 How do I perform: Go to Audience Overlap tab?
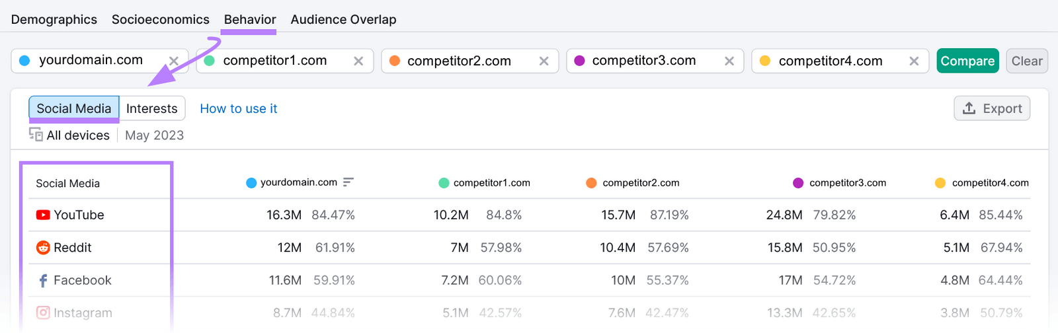(x=343, y=20)
